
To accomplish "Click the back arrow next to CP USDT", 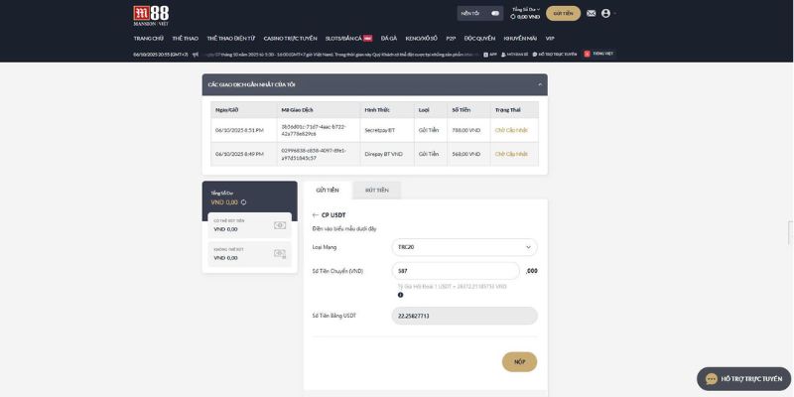I will pos(315,214).
